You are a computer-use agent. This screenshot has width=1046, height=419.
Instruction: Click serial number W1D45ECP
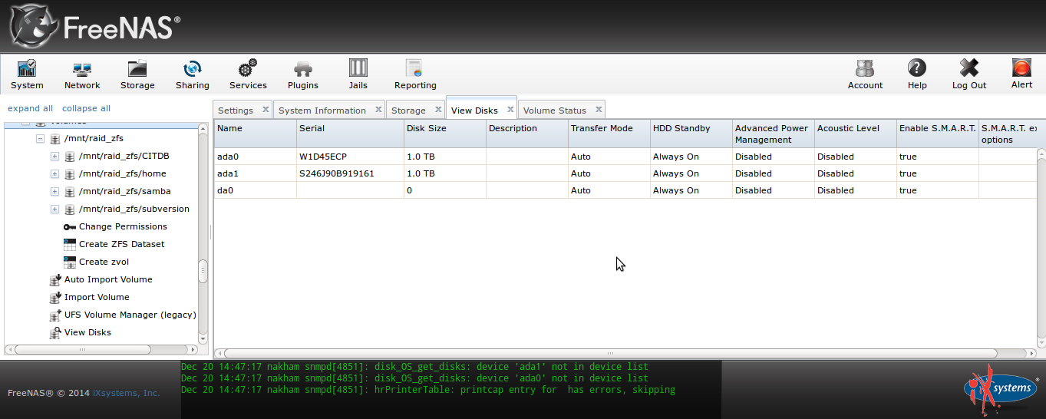[x=323, y=157]
